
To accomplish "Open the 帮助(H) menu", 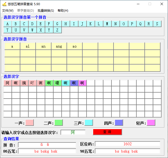I will (x=63, y=11).
